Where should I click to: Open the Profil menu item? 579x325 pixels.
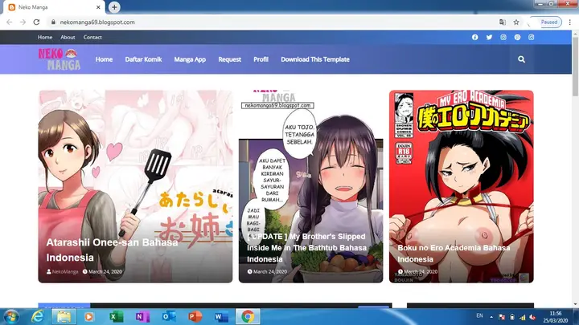pos(261,59)
